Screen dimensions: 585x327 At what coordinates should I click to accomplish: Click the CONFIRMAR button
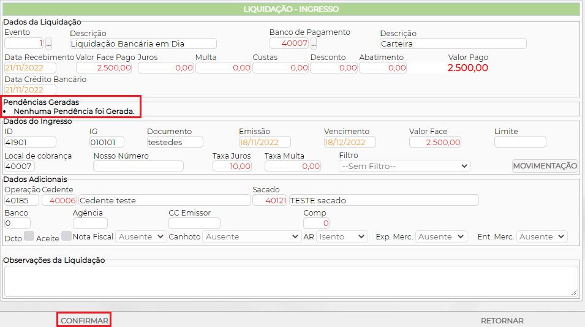click(x=85, y=320)
